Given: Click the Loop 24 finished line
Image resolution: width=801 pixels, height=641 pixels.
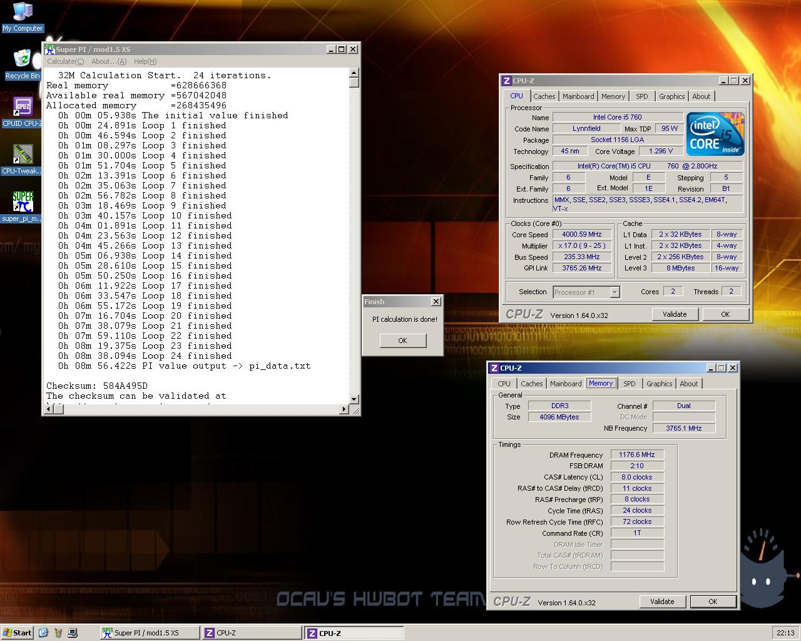Looking at the screenshot, I should (x=145, y=356).
